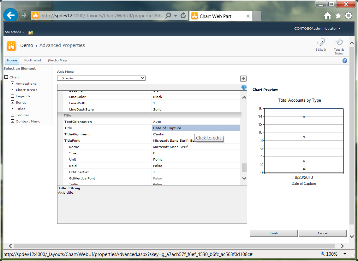Expand the Chart Areas node box
The image size is (358, 261).
click(13, 90)
